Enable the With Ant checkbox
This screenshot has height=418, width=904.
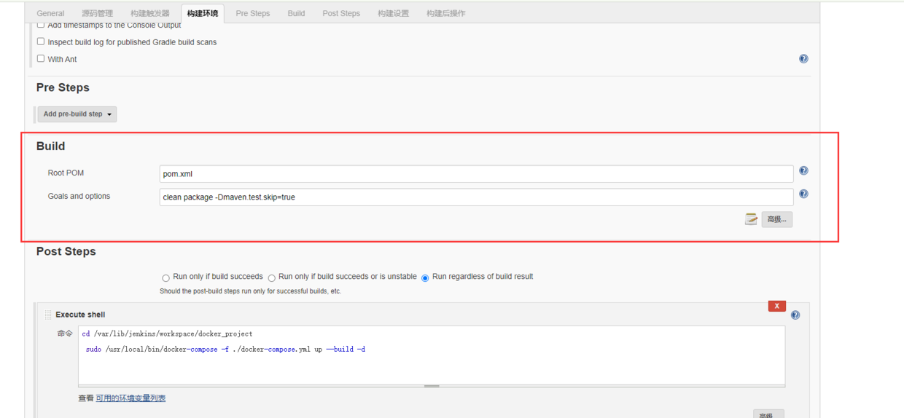coord(41,58)
